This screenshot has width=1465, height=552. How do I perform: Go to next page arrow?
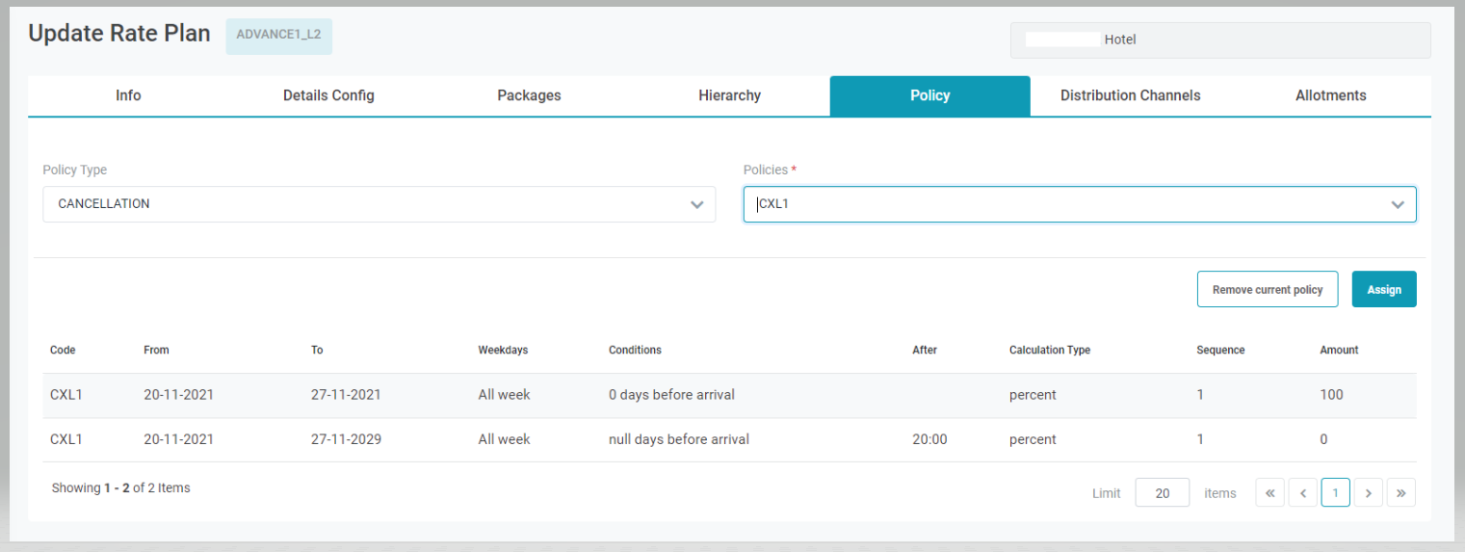pyautogui.click(x=1368, y=493)
